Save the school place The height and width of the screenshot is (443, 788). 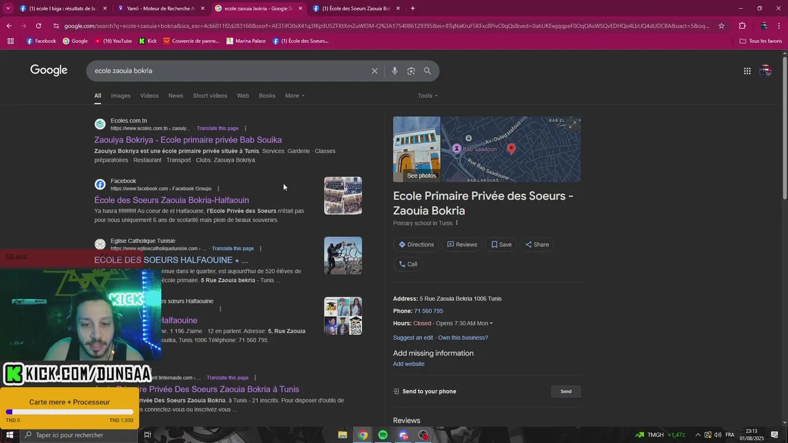click(501, 244)
